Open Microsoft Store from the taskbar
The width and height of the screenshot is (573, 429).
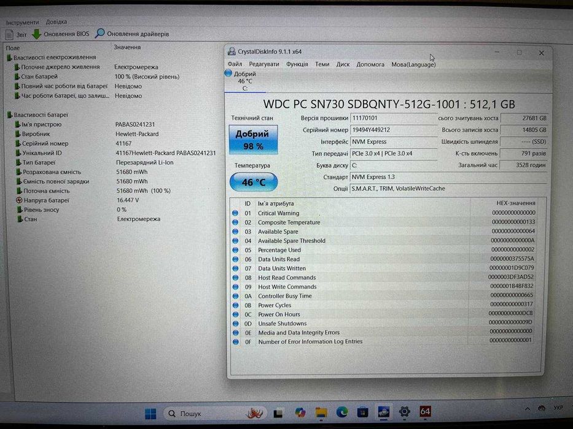click(x=363, y=412)
